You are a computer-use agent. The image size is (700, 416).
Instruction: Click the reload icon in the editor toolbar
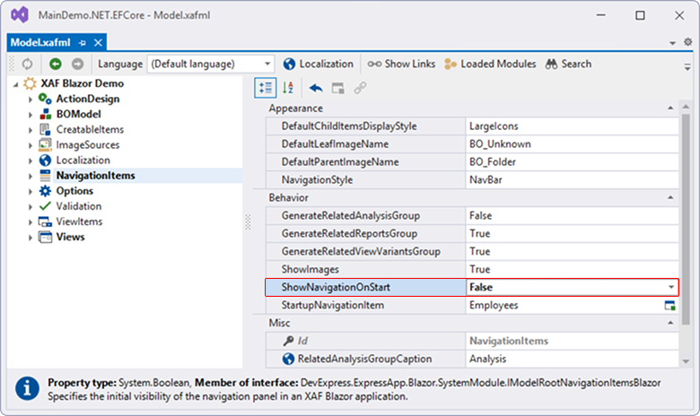coord(26,64)
